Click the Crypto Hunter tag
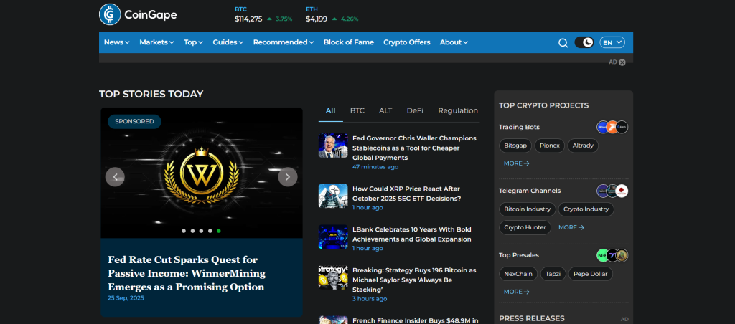This screenshot has width=735, height=324. 525,227
